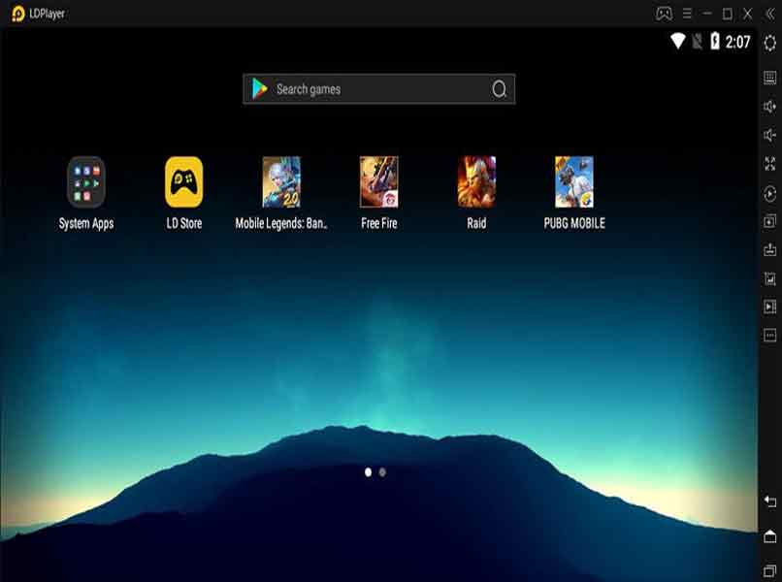
Task: Open the System Apps folder
Action: (86, 182)
